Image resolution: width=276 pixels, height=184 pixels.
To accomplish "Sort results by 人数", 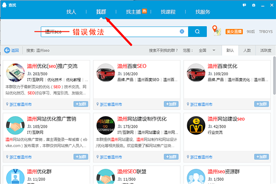I will click(247, 50).
